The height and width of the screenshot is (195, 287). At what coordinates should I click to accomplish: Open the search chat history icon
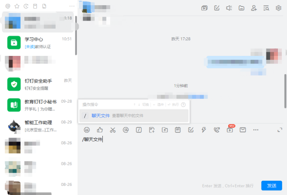pos(266,8)
